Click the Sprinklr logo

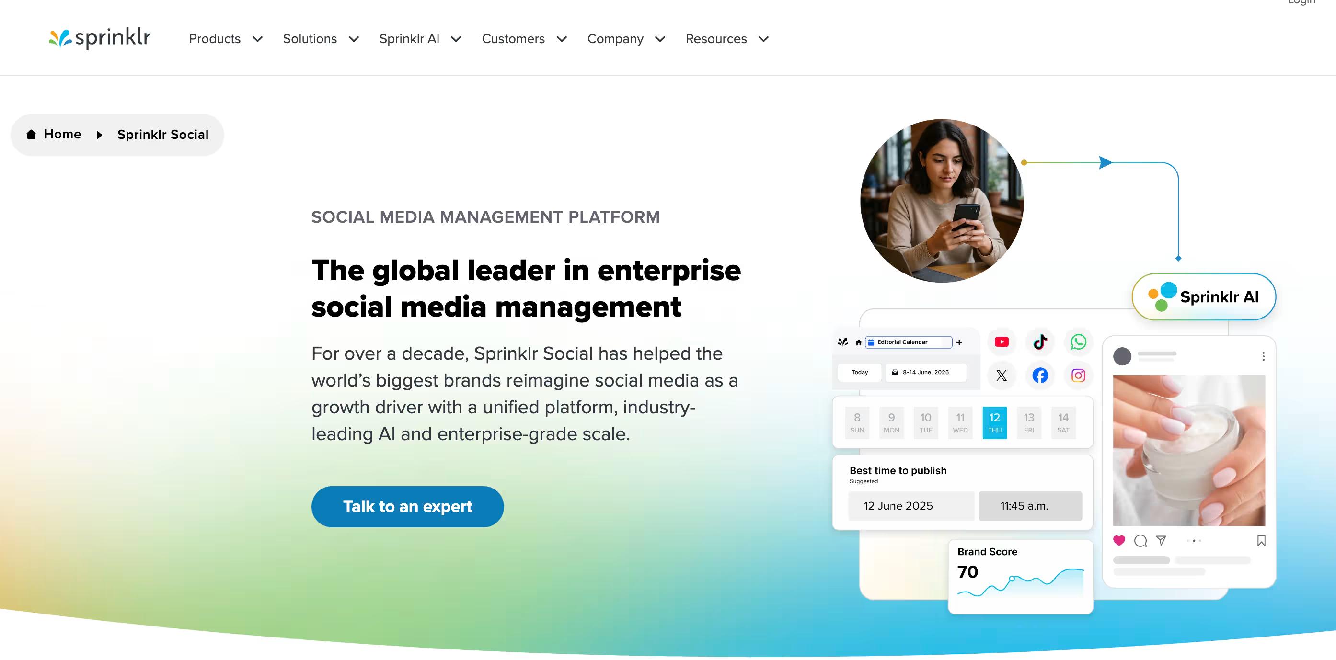(x=100, y=38)
